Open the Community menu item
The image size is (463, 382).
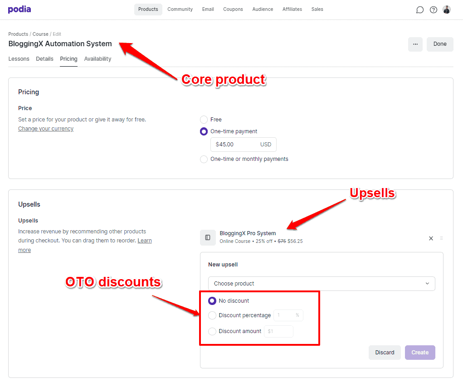pyautogui.click(x=180, y=10)
